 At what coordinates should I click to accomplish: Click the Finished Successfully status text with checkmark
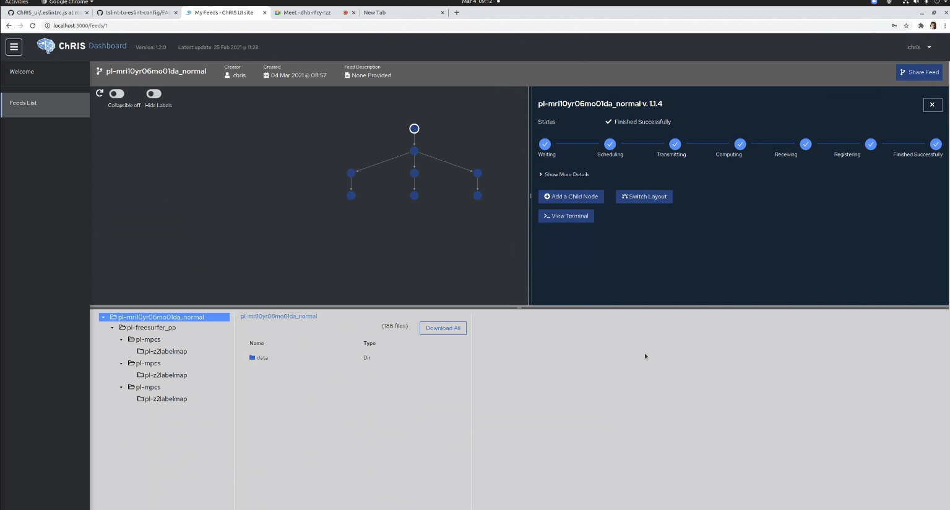pyautogui.click(x=638, y=122)
